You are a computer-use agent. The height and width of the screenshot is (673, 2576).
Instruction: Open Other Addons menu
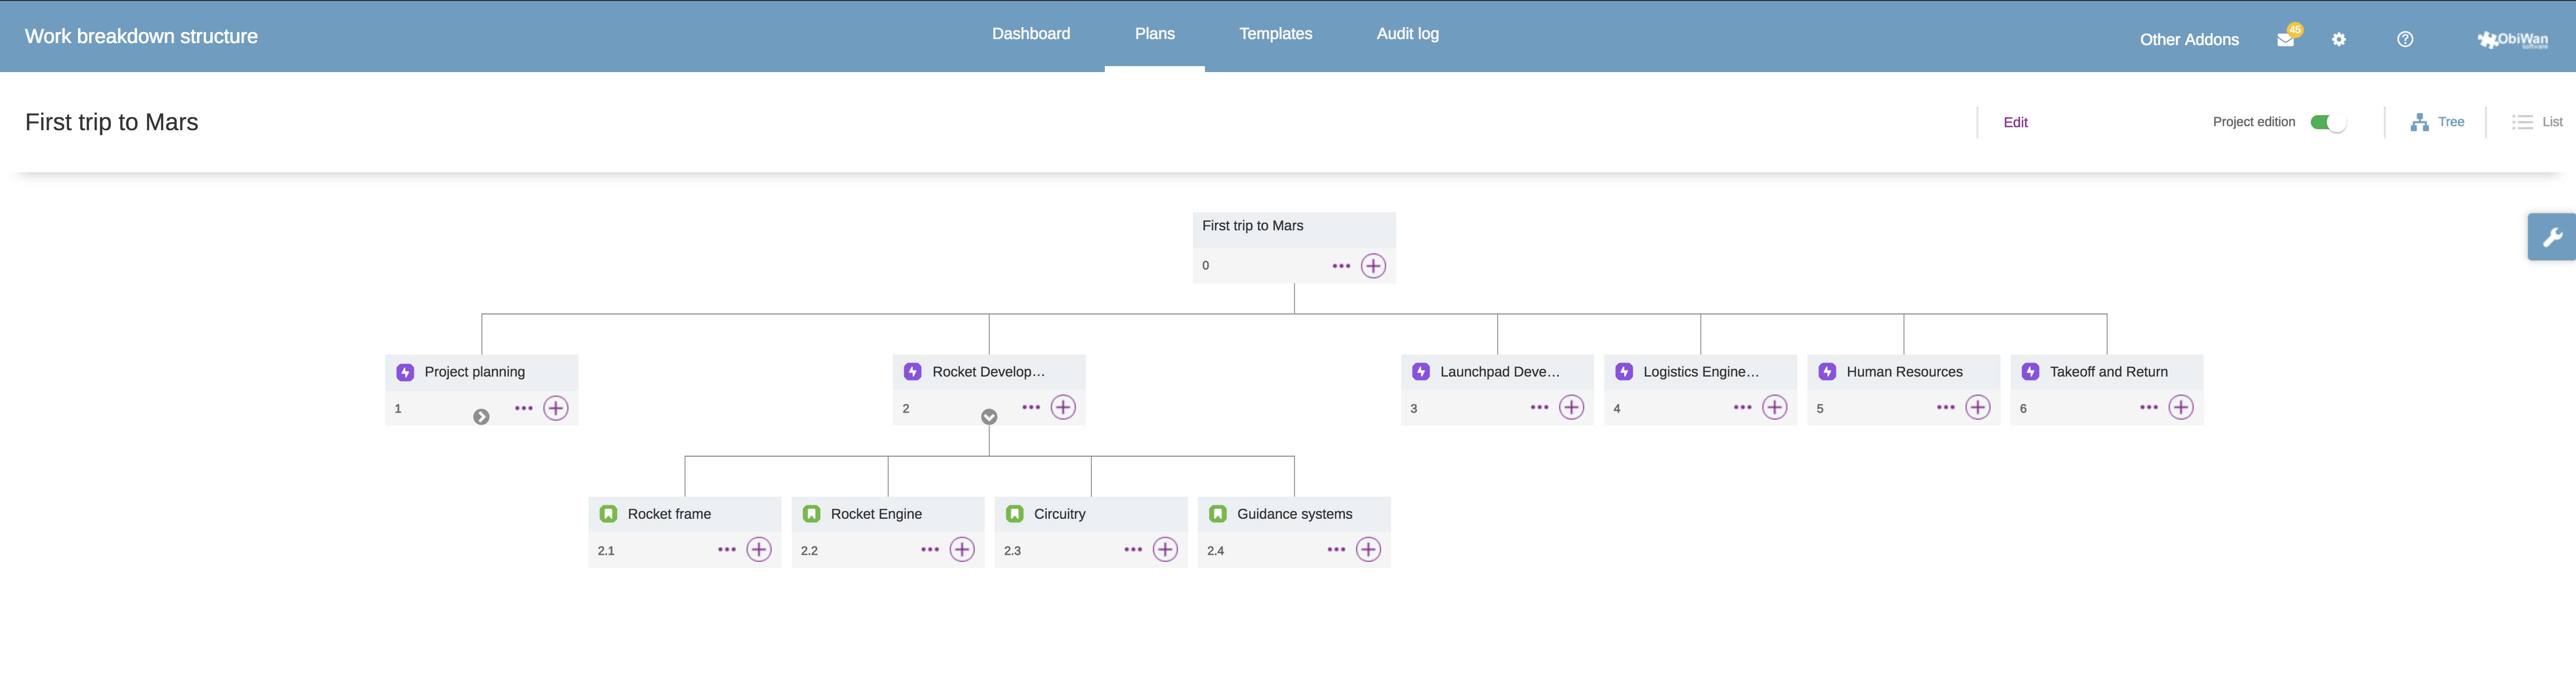click(2189, 40)
